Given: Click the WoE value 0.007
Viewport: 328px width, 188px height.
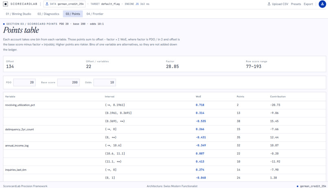Looking at the screenshot, I should (x=200, y=153).
